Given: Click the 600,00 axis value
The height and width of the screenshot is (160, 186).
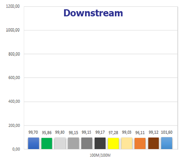Looking at the screenshot, I should tap(14, 78).
